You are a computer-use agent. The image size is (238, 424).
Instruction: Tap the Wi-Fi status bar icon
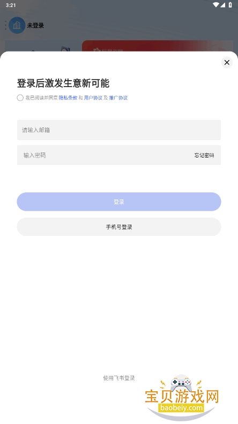pos(216,5)
